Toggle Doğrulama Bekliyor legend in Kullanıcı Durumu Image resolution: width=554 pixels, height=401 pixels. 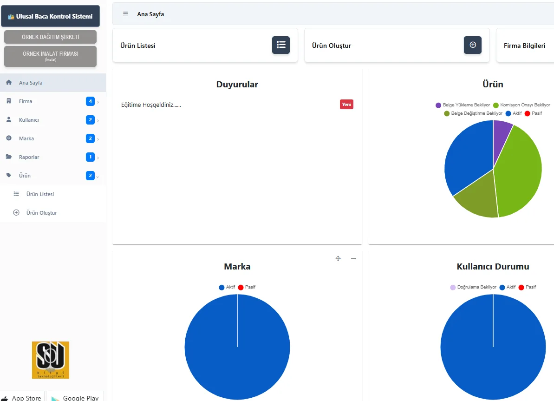point(473,287)
